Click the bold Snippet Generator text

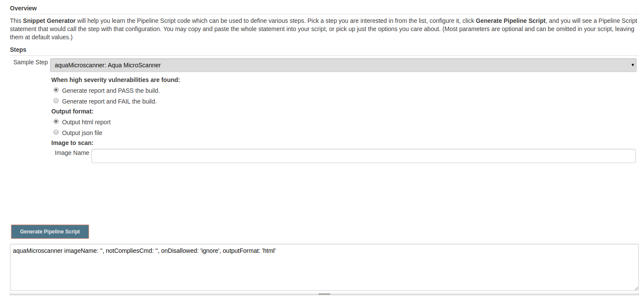(x=49, y=21)
